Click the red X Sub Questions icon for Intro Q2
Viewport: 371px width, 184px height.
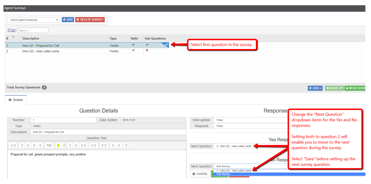coord(147,50)
